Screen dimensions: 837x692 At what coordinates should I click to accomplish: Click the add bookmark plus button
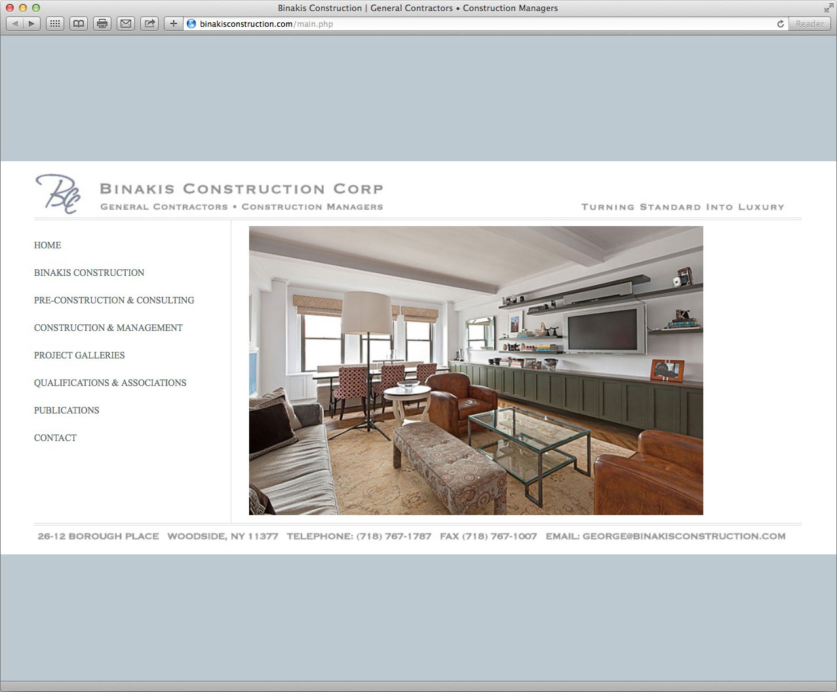pos(173,24)
